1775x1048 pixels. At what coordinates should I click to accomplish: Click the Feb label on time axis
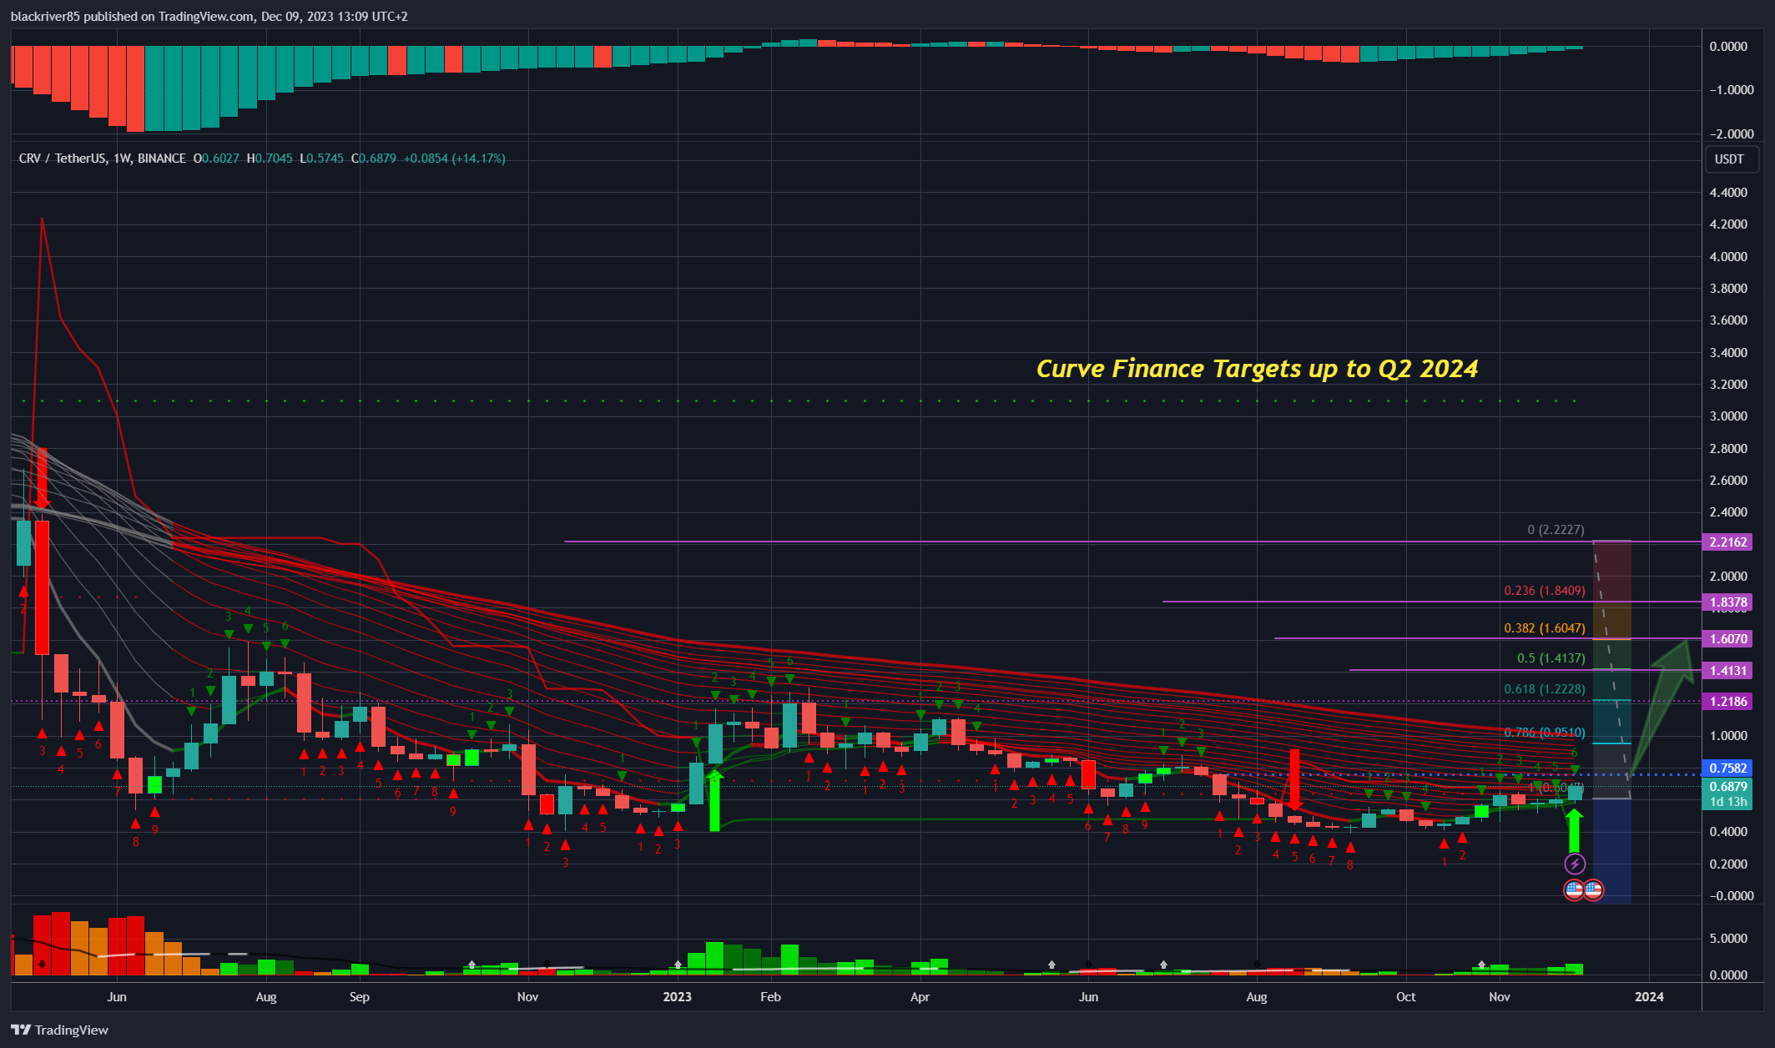770,997
